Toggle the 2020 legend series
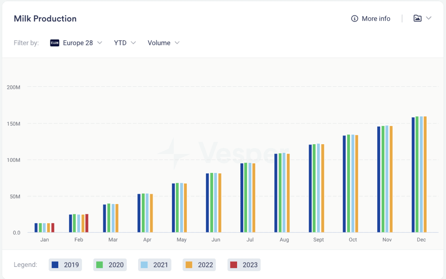446x279 pixels. pos(110,265)
